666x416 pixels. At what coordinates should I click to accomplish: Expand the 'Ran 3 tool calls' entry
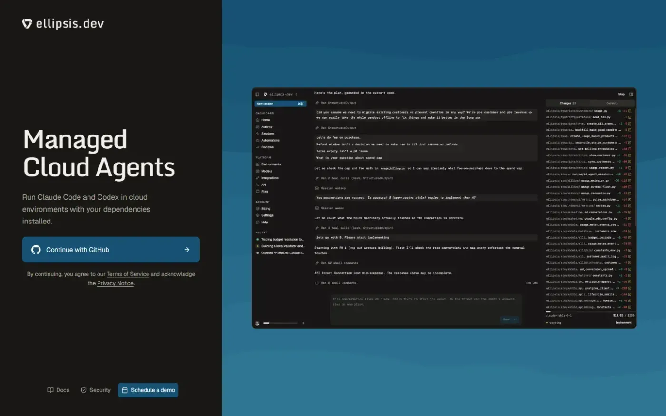coord(354,228)
